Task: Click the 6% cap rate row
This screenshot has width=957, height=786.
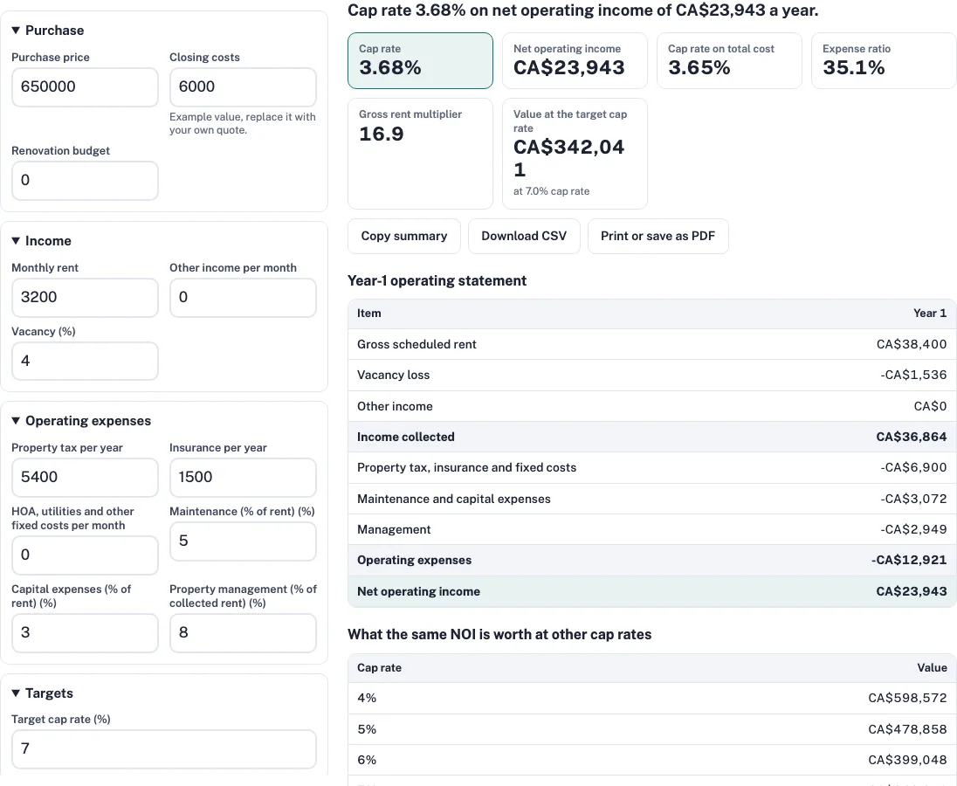Action: coord(652,760)
